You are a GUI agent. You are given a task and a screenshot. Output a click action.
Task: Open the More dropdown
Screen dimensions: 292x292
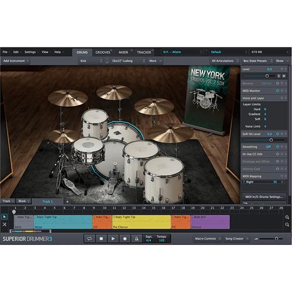[155, 61]
